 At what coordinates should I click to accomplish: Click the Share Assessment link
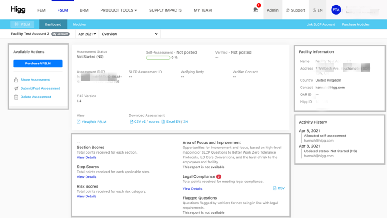35,79
